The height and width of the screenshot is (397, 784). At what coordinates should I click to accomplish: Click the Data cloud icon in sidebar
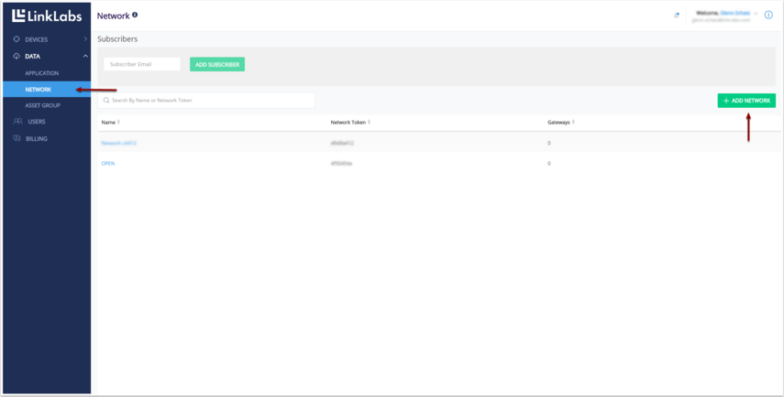(17, 57)
